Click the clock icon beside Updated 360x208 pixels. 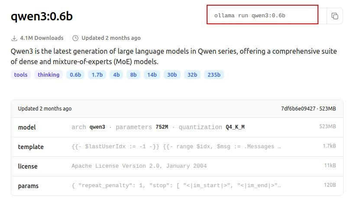click(75, 38)
